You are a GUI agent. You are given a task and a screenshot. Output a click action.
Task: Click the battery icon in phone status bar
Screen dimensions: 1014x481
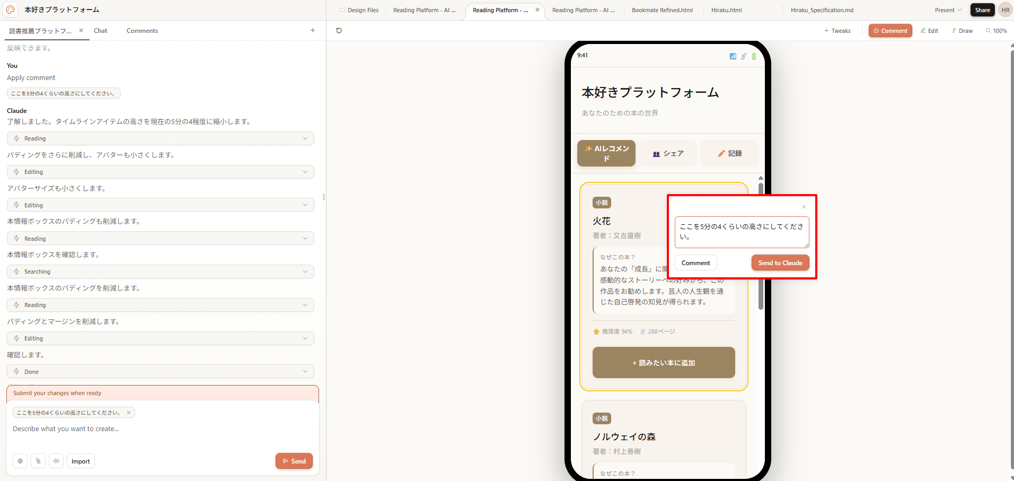[x=754, y=56]
